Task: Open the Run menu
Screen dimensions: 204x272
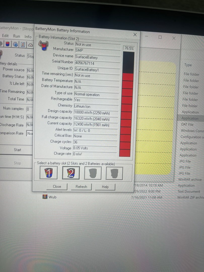Action: pos(17,36)
